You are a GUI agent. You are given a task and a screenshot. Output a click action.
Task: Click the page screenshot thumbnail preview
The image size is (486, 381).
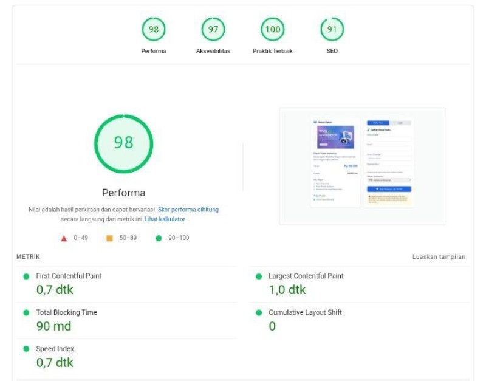362,166
